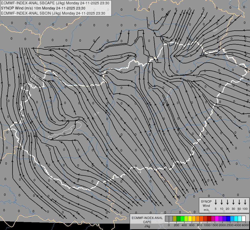Select the dark green swatch after 200
Screen dimensions: 250x230
[x=178, y=219]
